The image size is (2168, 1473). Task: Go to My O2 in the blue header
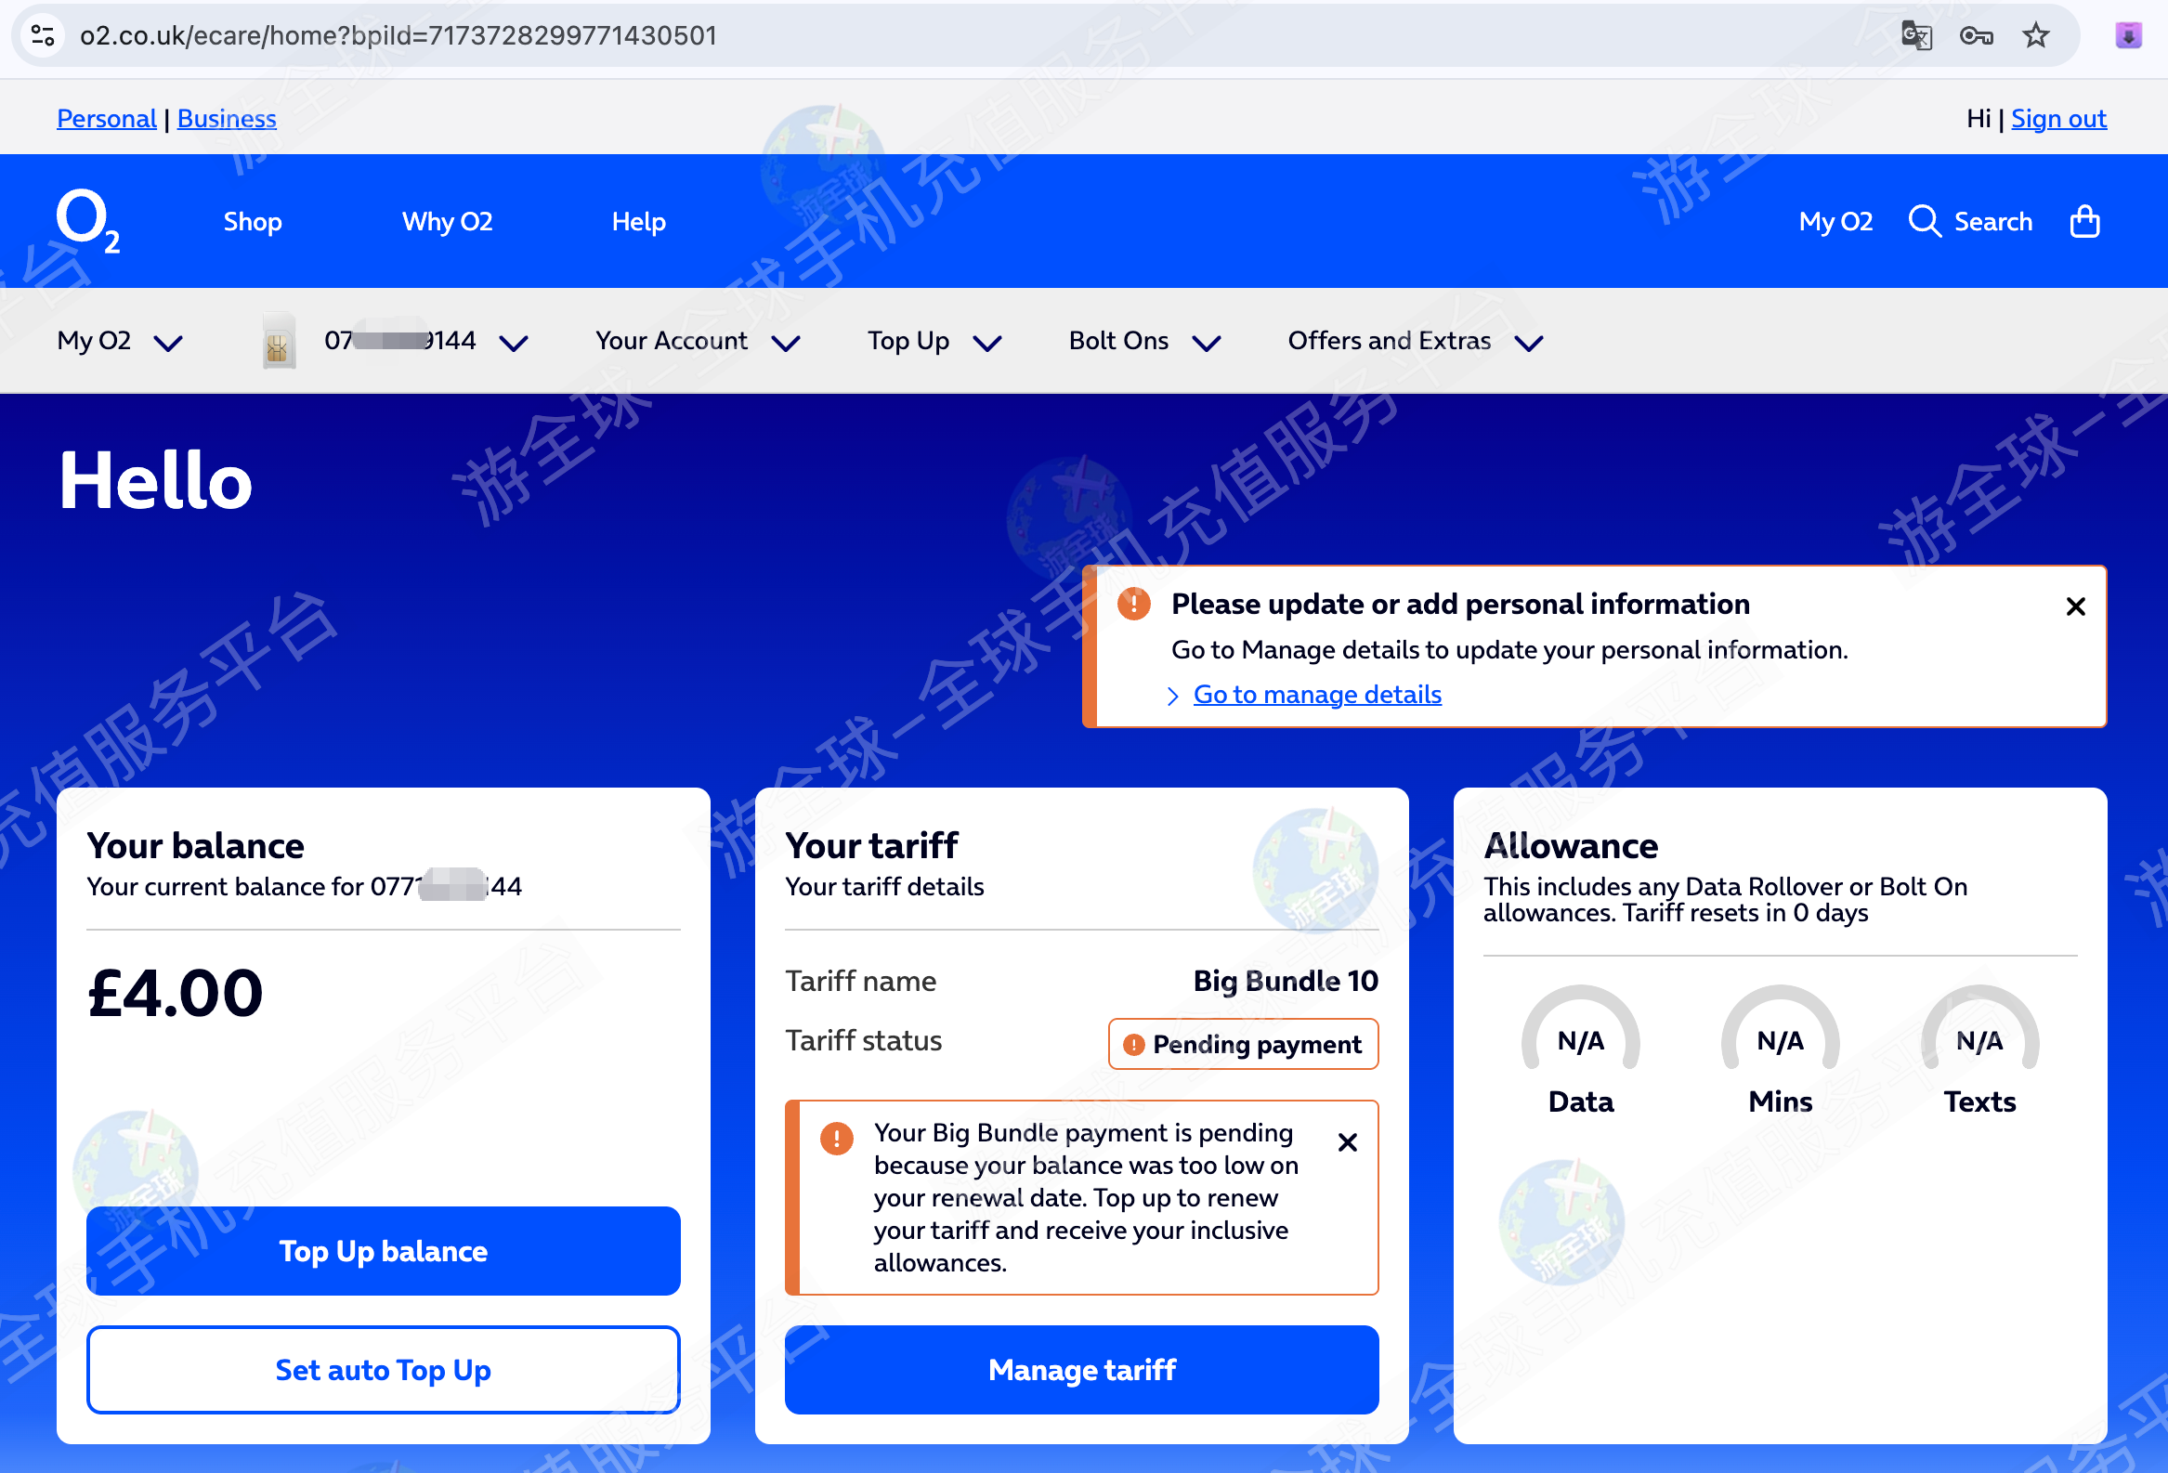click(1835, 221)
